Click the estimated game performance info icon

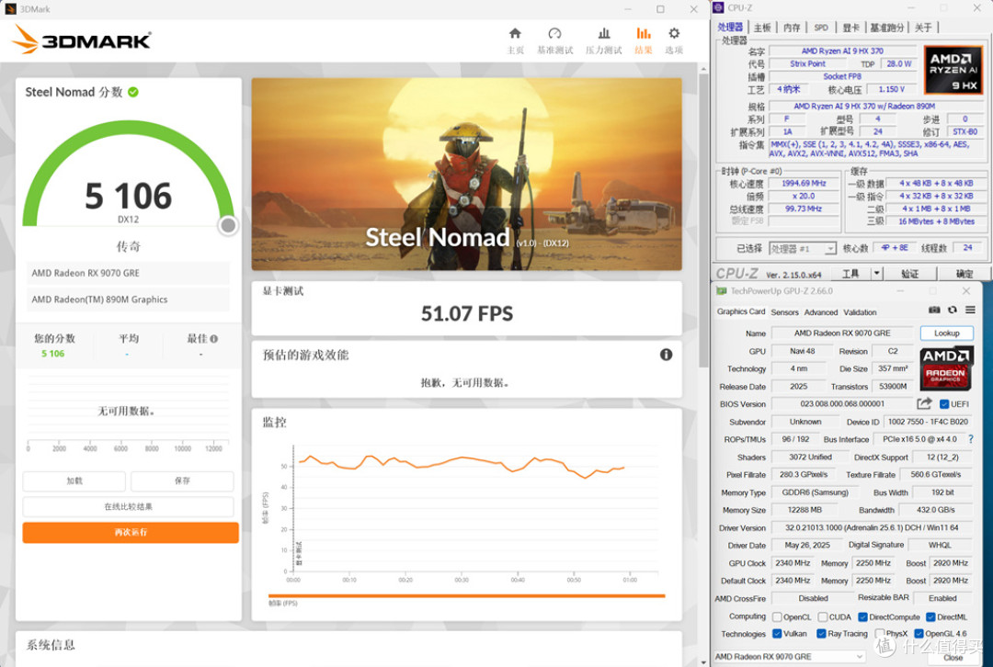[667, 355]
